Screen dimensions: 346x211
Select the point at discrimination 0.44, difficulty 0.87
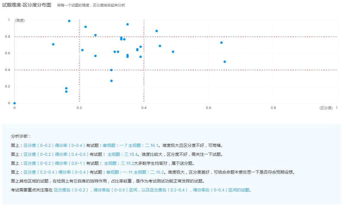157,31
